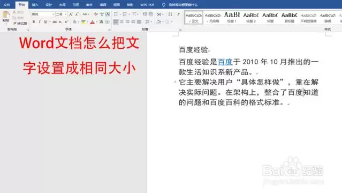Apply the Heading 2 (标题 2) style

pyautogui.click(x=251, y=18)
